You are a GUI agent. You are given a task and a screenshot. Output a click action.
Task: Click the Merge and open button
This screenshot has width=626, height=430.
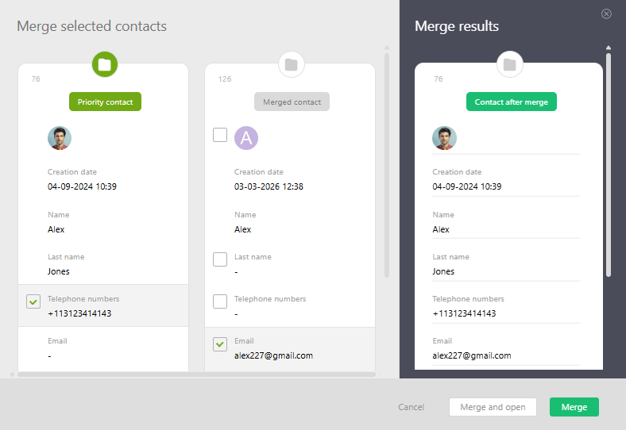point(493,407)
